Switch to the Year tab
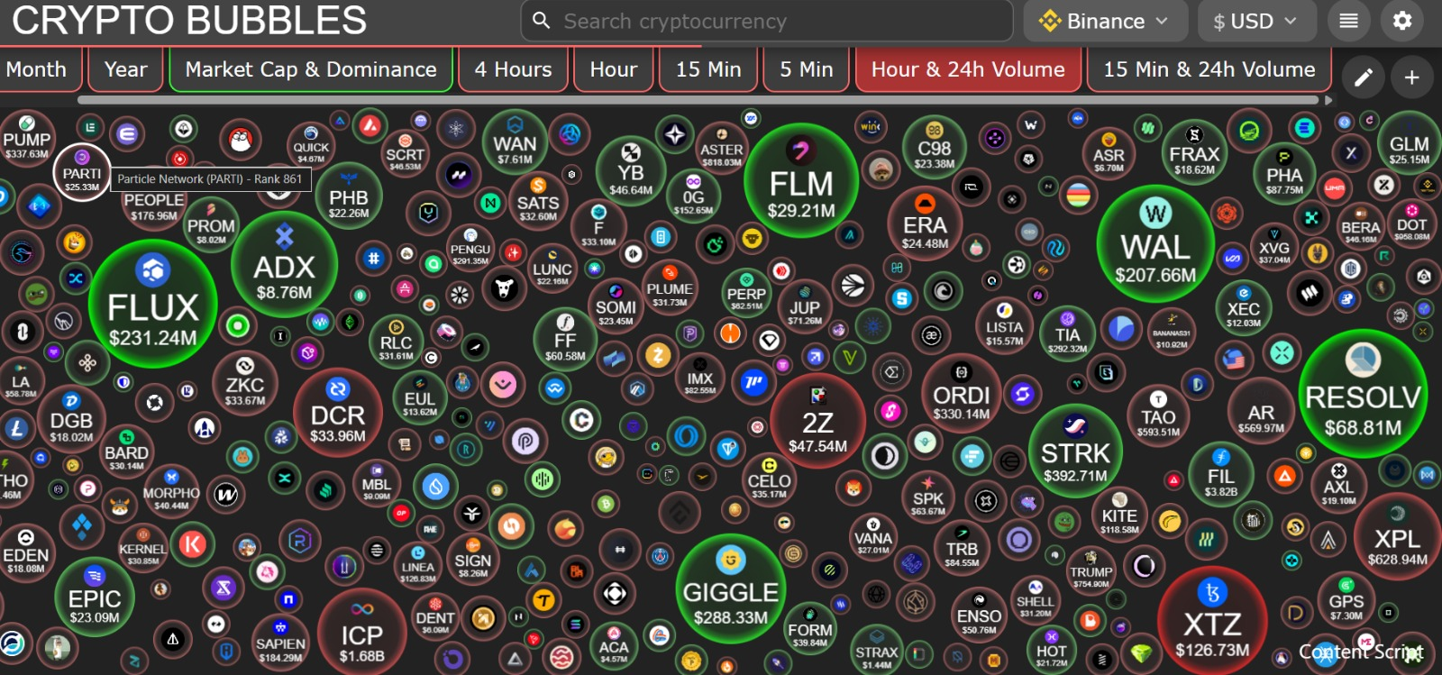 125,69
